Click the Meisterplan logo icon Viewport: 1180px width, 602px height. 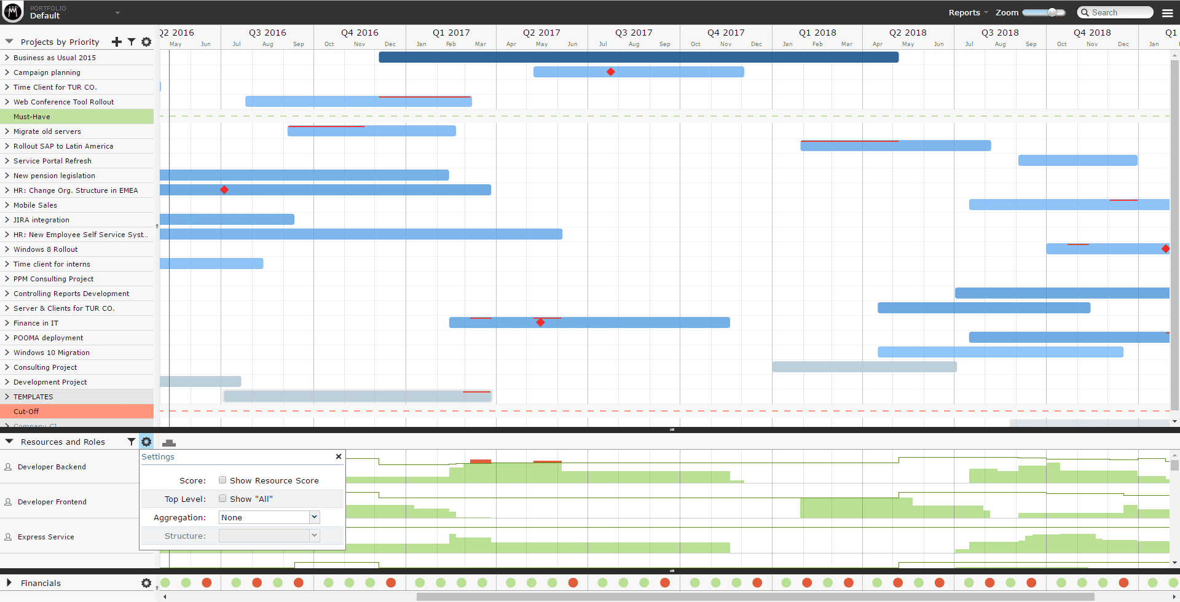pyautogui.click(x=13, y=12)
